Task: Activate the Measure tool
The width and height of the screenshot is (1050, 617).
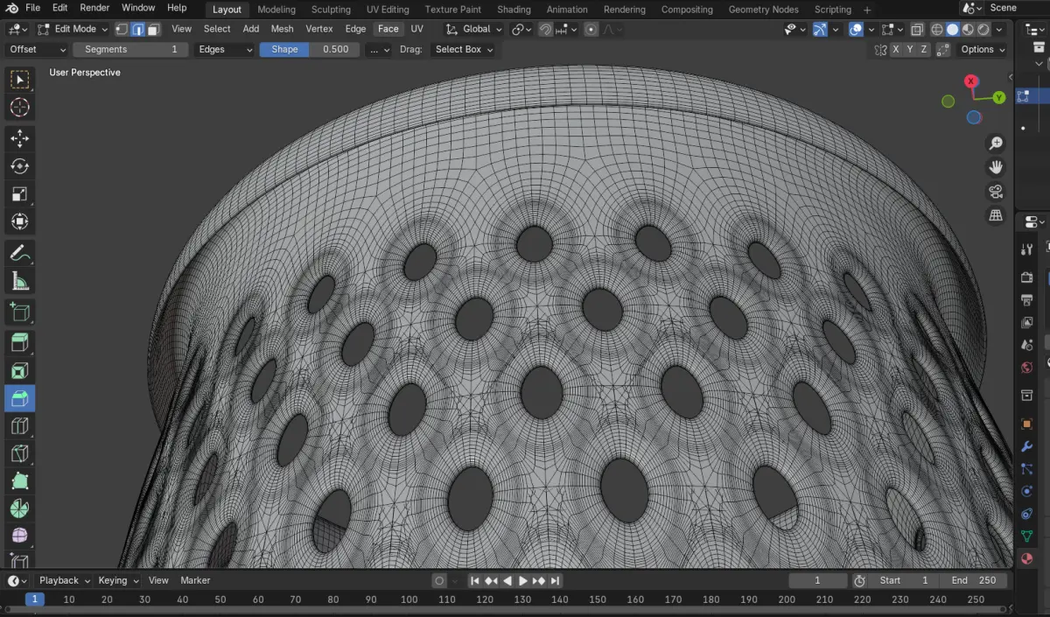Action: (x=19, y=281)
